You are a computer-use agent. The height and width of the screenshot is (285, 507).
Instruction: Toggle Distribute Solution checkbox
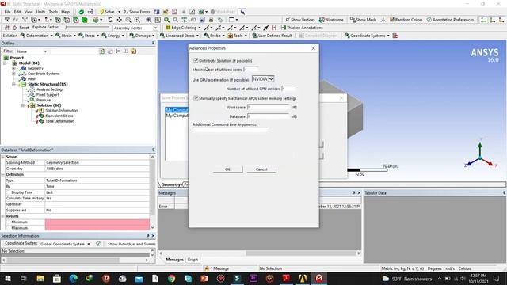pos(196,60)
